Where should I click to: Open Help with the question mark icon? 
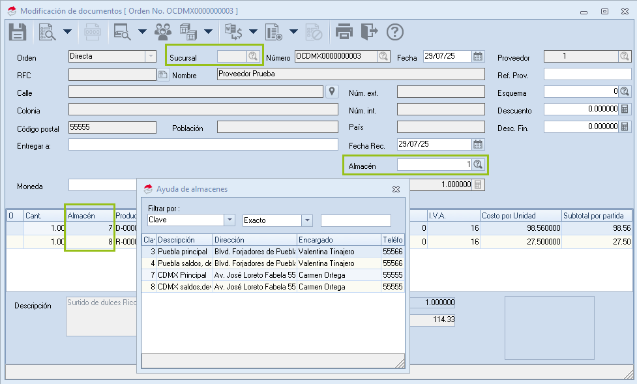pos(395,31)
